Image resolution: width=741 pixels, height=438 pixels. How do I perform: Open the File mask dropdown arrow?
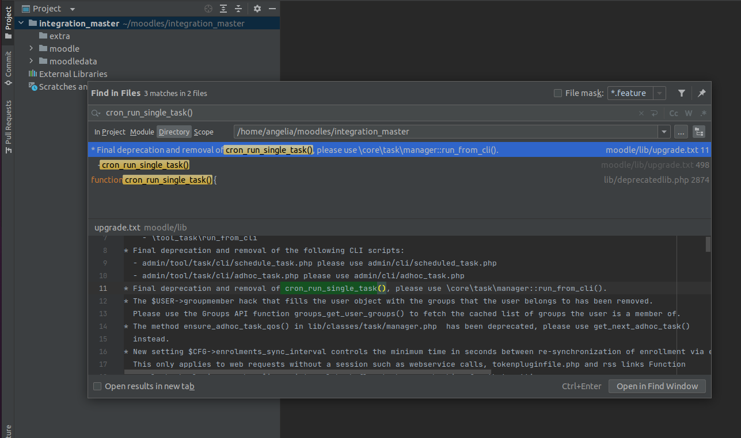click(660, 93)
